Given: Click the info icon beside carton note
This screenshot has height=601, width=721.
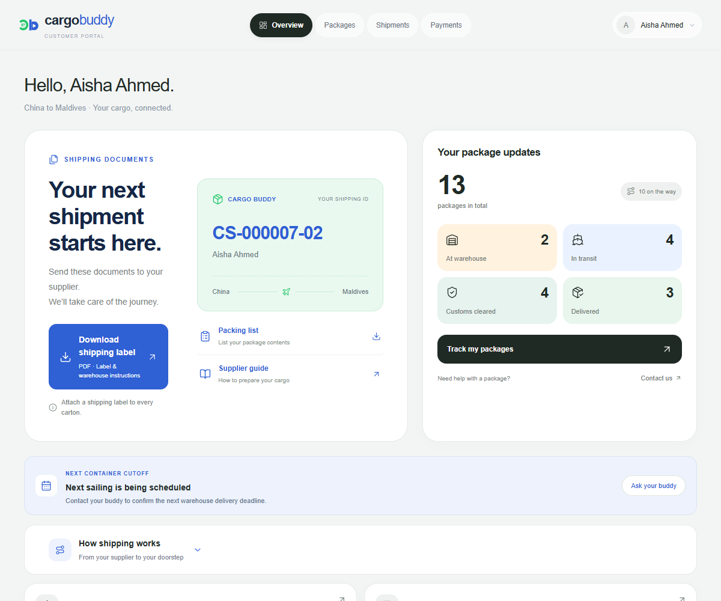Looking at the screenshot, I should point(53,407).
